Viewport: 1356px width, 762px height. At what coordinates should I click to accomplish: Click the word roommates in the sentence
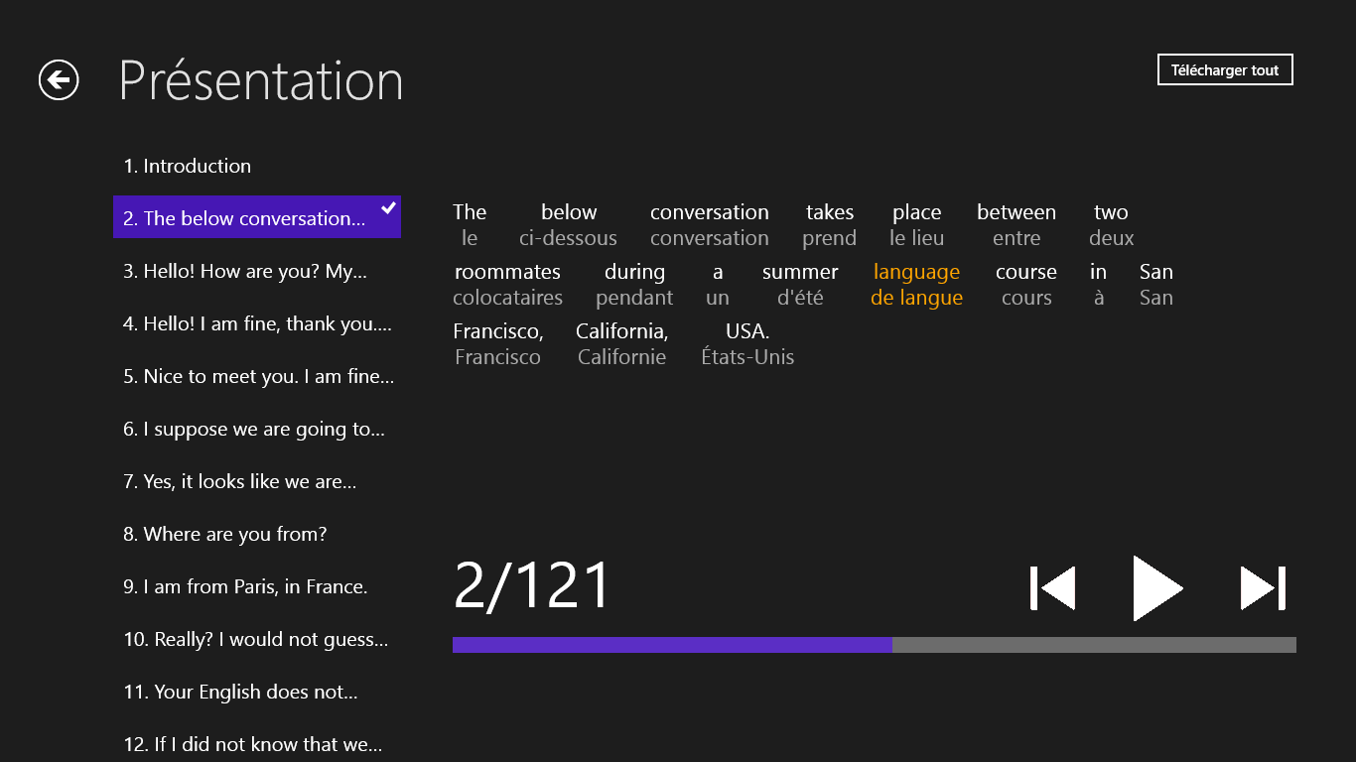tap(507, 272)
